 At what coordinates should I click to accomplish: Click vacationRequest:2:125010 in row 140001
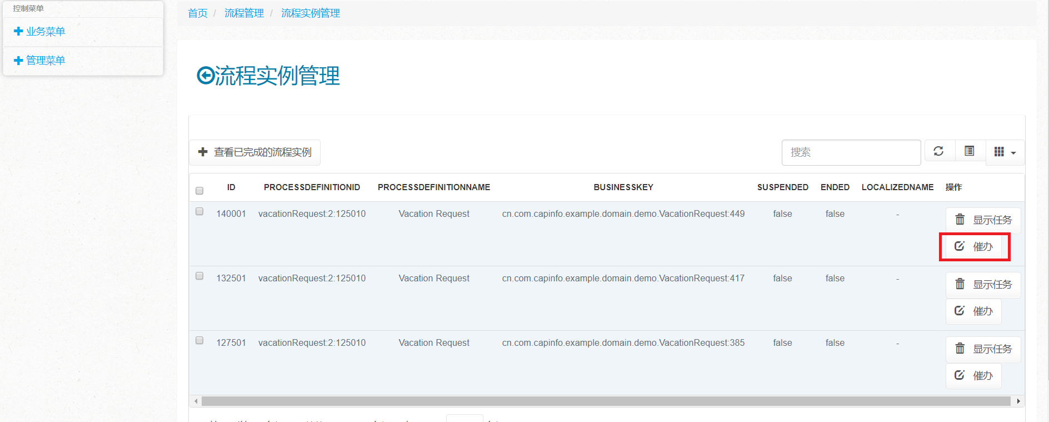[x=312, y=214]
